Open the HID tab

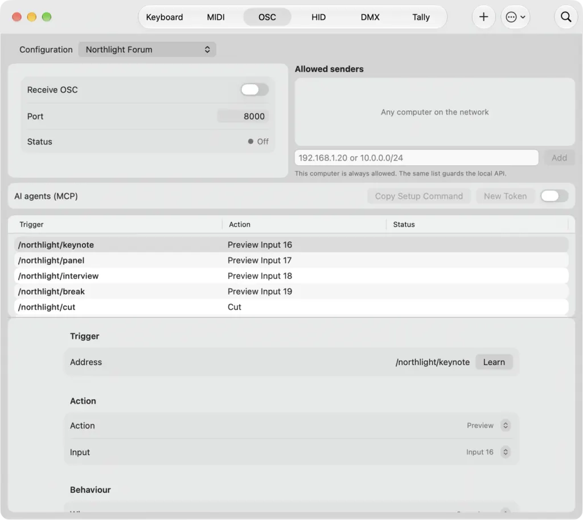click(319, 17)
